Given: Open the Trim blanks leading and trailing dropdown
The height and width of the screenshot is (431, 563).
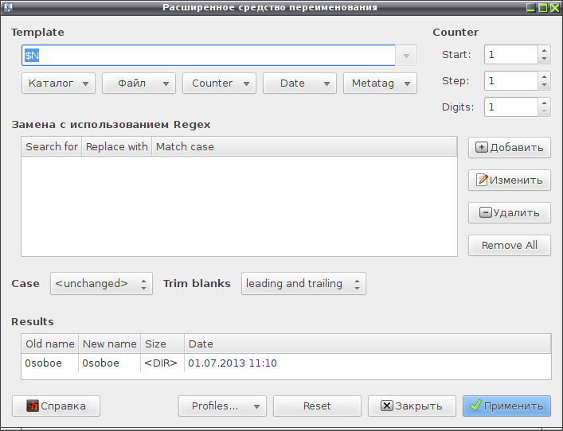Looking at the screenshot, I should (303, 284).
